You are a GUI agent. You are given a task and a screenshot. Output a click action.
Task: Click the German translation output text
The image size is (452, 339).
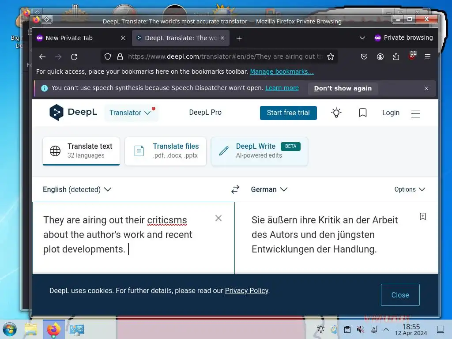pyautogui.click(x=324, y=235)
